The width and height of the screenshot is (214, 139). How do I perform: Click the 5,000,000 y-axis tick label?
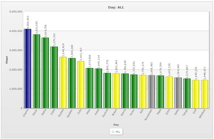[x=16, y=11]
